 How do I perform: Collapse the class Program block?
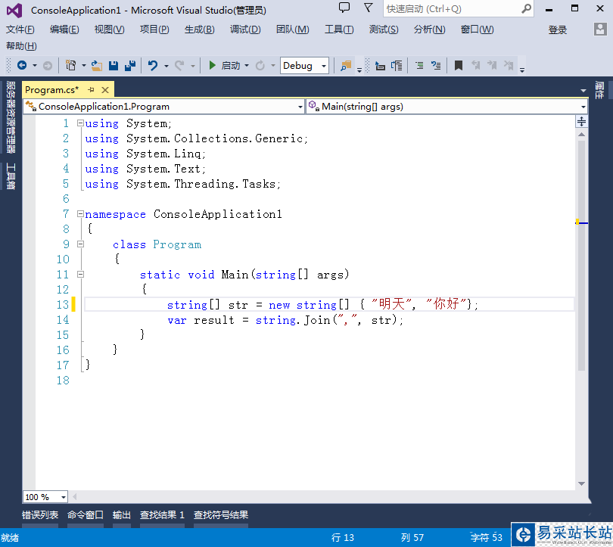point(80,244)
